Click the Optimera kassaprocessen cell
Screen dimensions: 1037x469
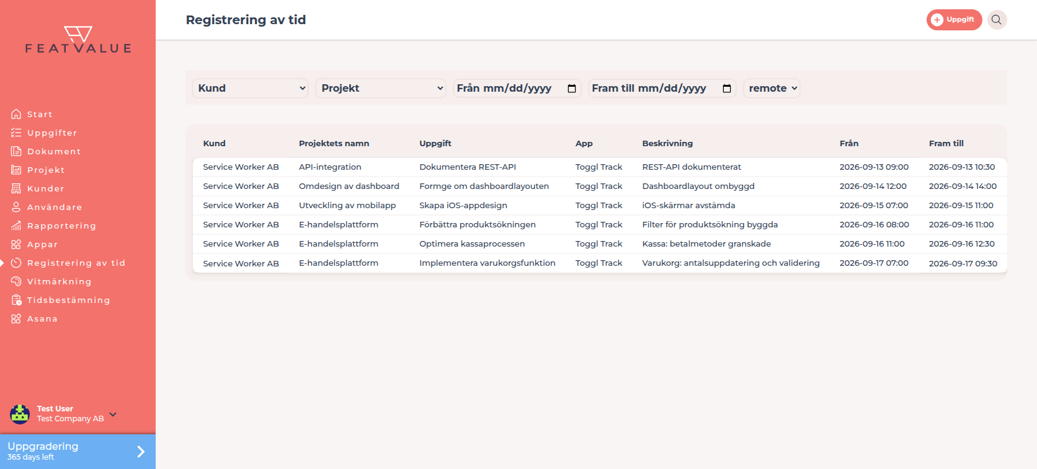[x=472, y=243]
